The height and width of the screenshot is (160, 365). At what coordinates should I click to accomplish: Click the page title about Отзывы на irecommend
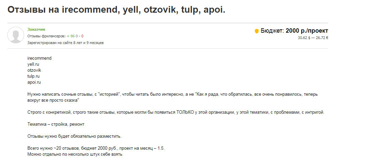click(117, 10)
